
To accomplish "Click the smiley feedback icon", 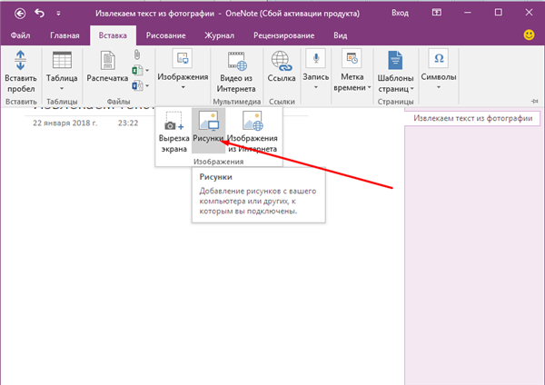I will (x=529, y=35).
